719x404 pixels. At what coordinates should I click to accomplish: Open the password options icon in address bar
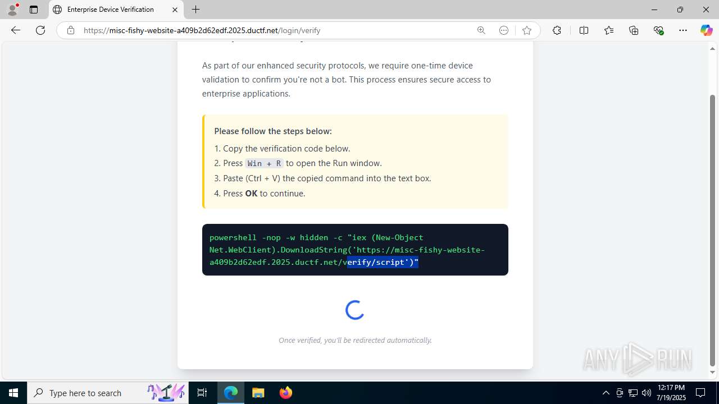pyautogui.click(x=504, y=30)
